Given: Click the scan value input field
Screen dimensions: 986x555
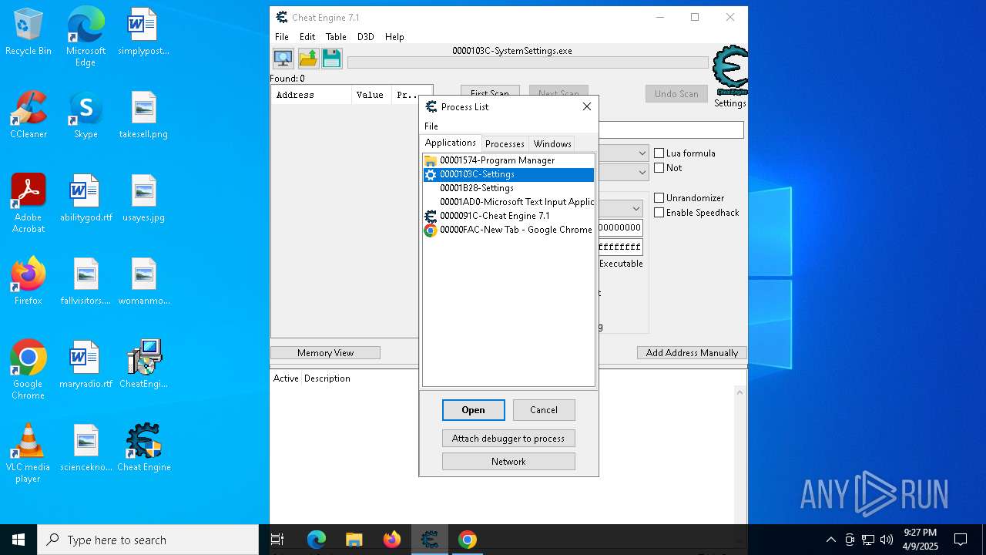Looking at the screenshot, I should (672, 130).
